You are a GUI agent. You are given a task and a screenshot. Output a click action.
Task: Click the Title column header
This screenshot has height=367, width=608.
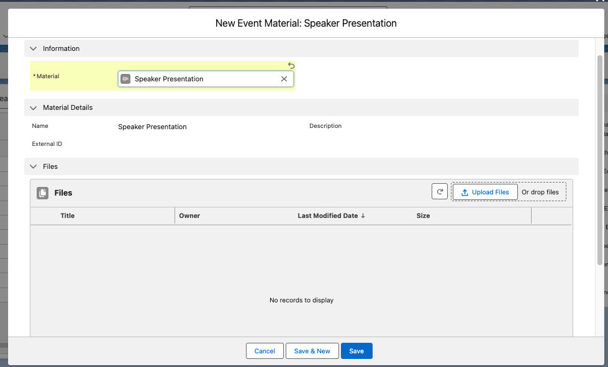[x=68, y=215]
